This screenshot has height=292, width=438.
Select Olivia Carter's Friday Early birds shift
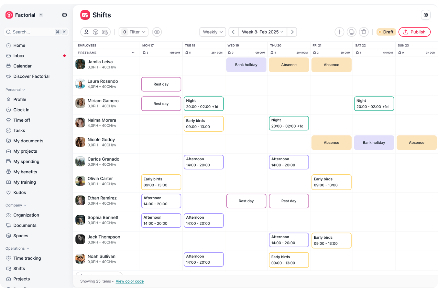click(x=331, y=182)
